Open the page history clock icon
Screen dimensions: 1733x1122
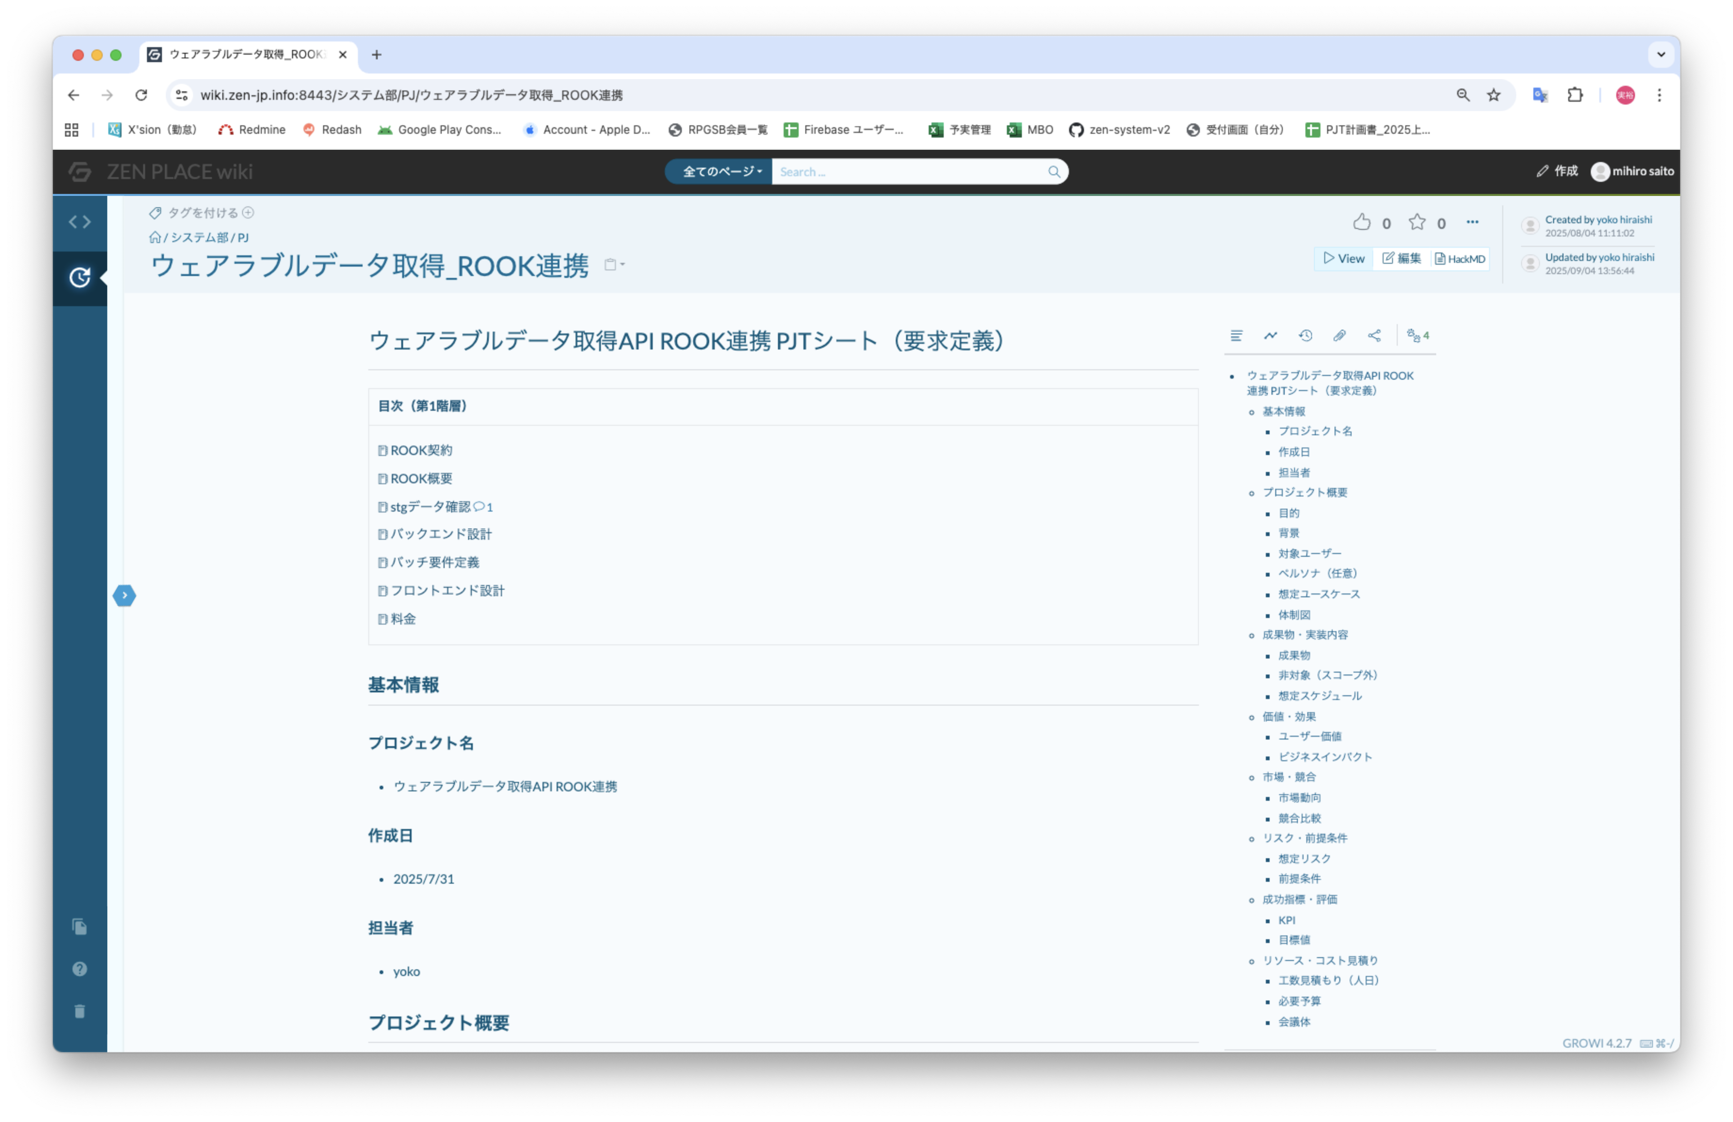point(1305,336)
